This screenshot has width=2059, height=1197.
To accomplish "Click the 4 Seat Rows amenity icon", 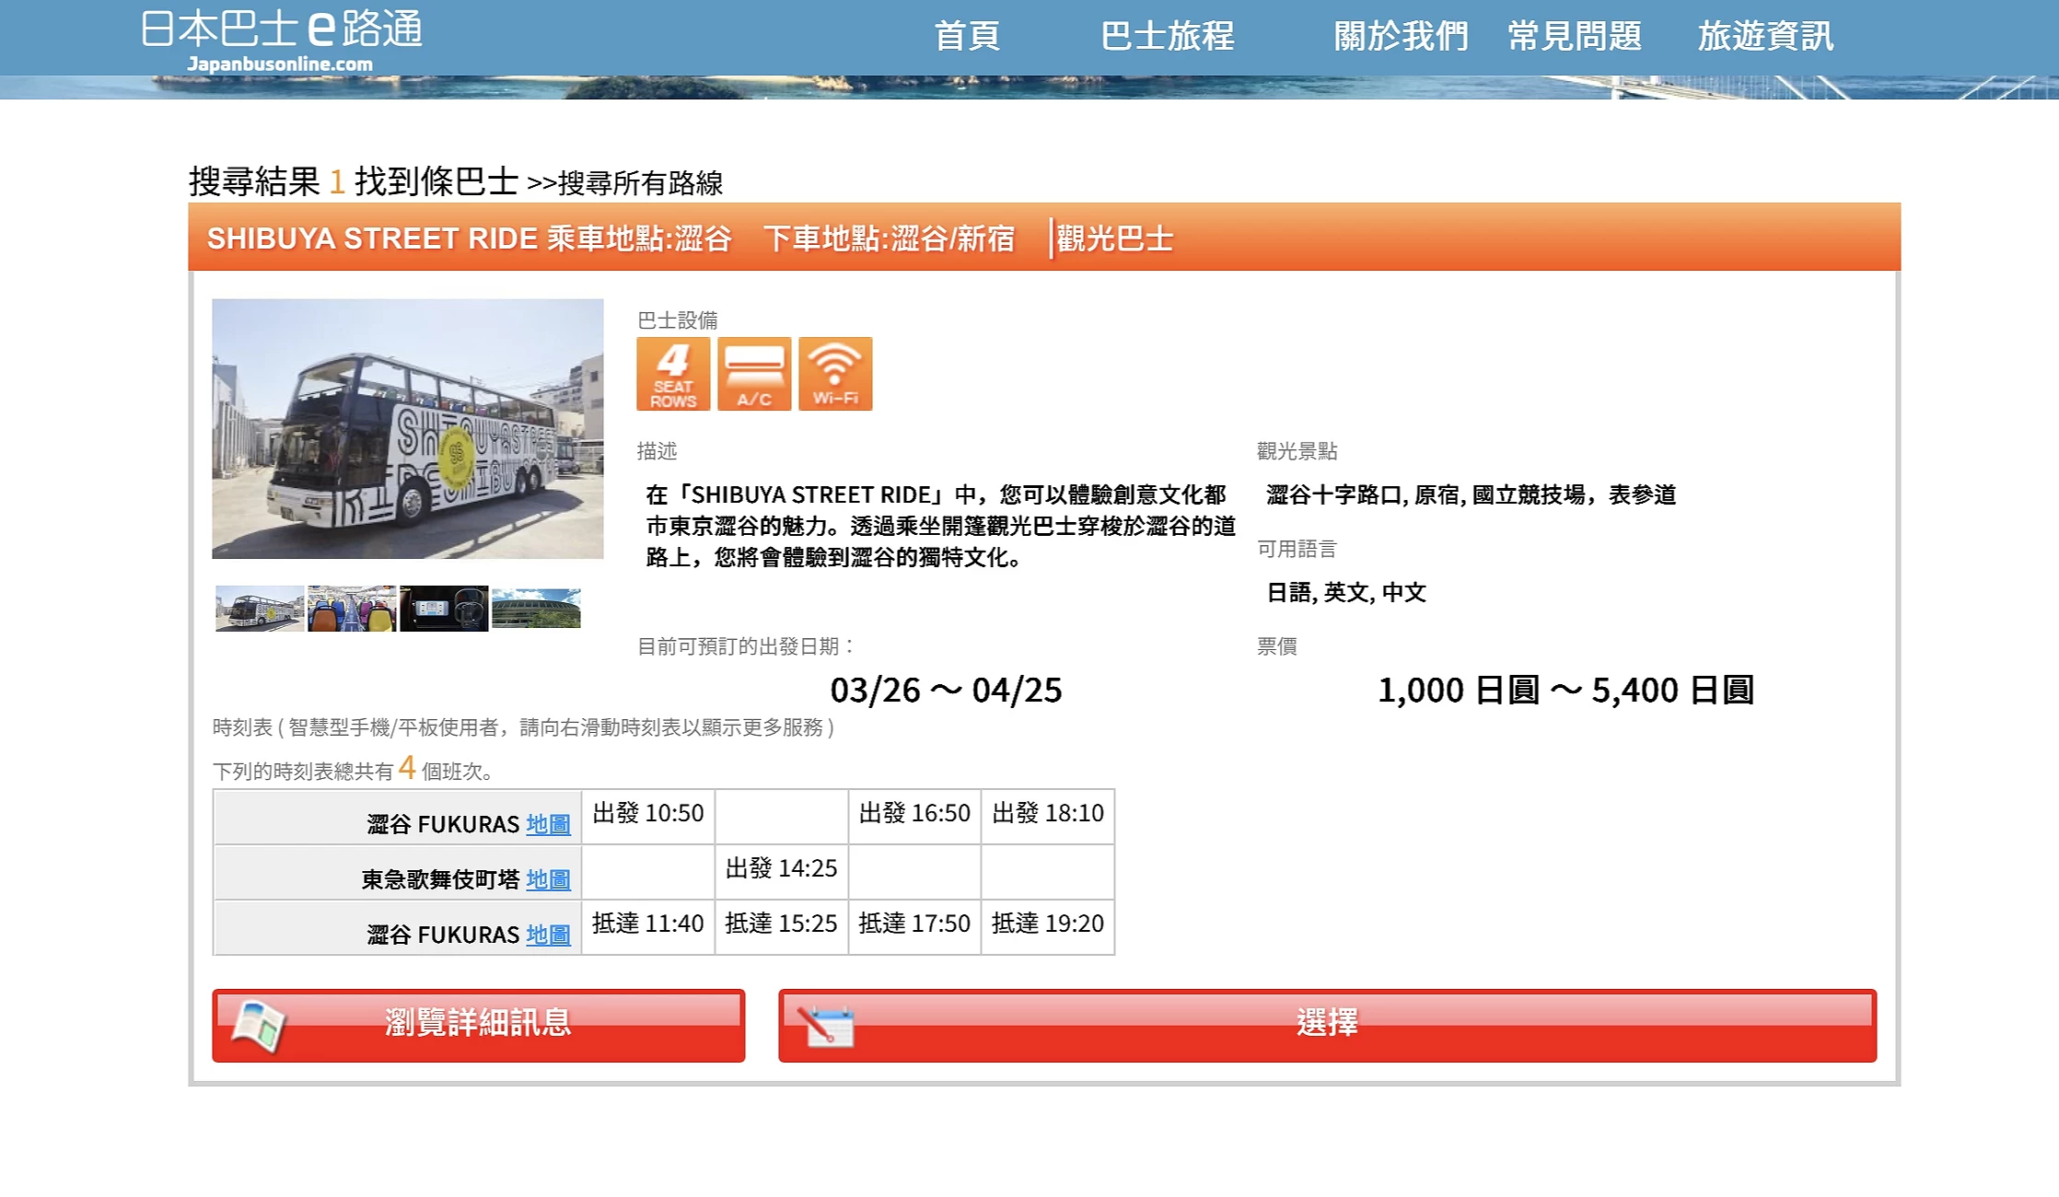I will tap(673, 374).
